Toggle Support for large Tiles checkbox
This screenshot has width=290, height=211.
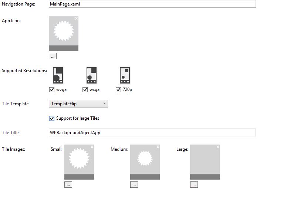tap(52, 118)
